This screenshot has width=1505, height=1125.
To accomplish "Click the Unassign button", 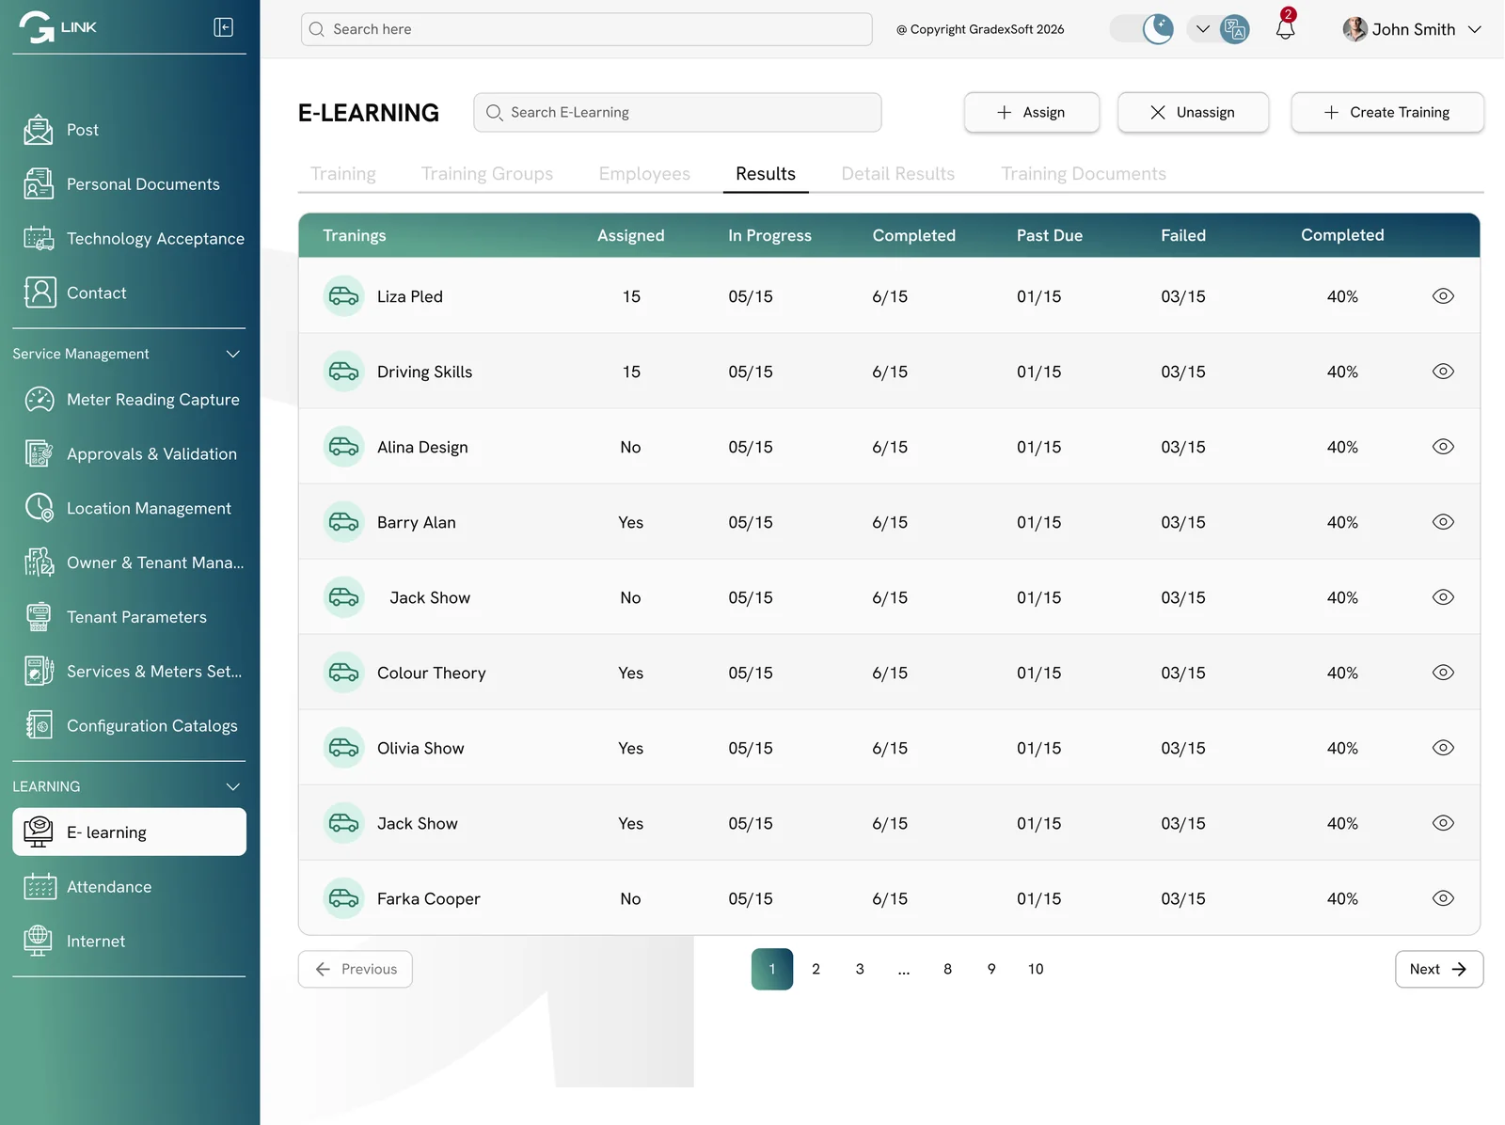I will pos(1193,113).
